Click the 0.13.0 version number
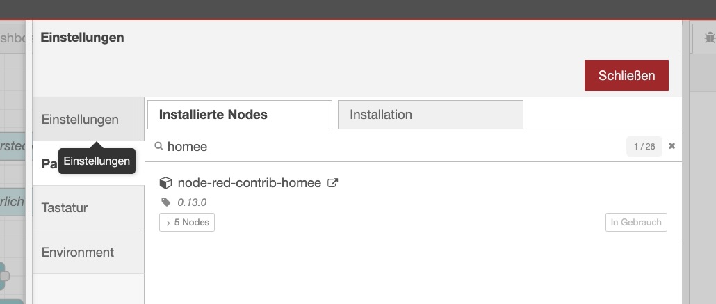Screen dimensions: 716x304 point(192,202)
